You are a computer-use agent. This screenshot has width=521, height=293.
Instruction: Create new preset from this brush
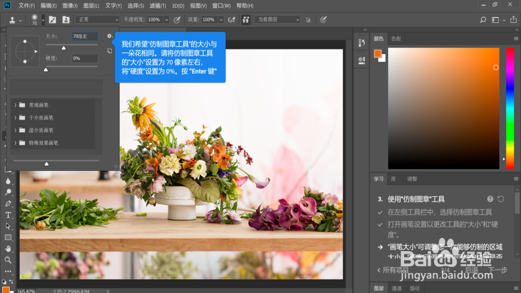click(x=109, y=51)
